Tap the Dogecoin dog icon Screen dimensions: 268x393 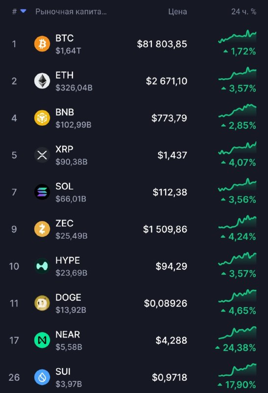[42, 303]
